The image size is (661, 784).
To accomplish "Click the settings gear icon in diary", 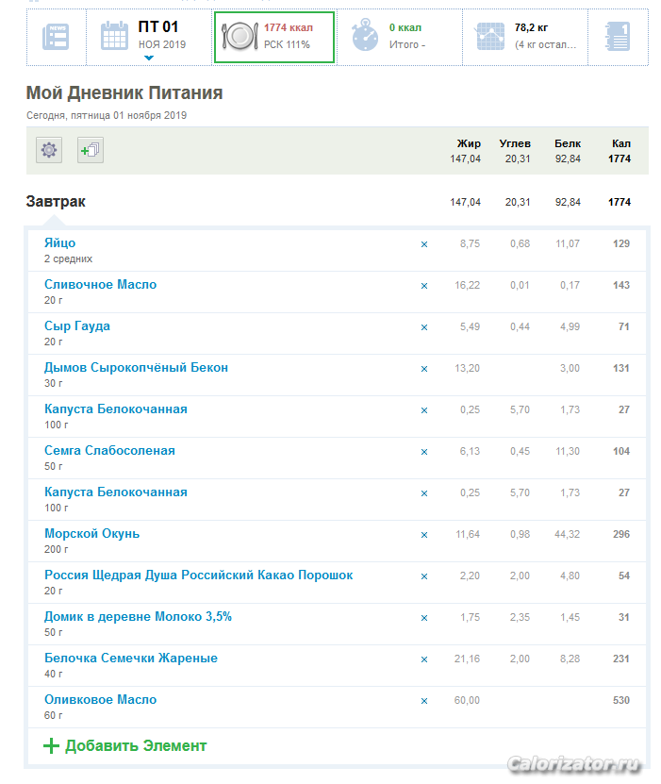I will pos(49,150).
